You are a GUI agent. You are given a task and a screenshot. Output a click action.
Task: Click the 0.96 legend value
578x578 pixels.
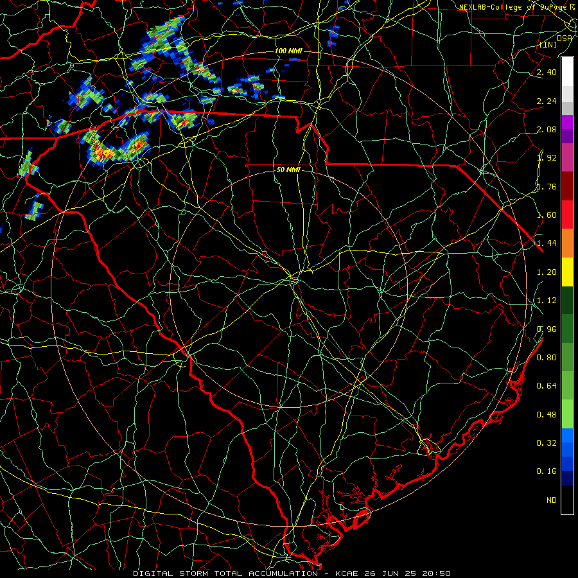[x=547, y=329]
